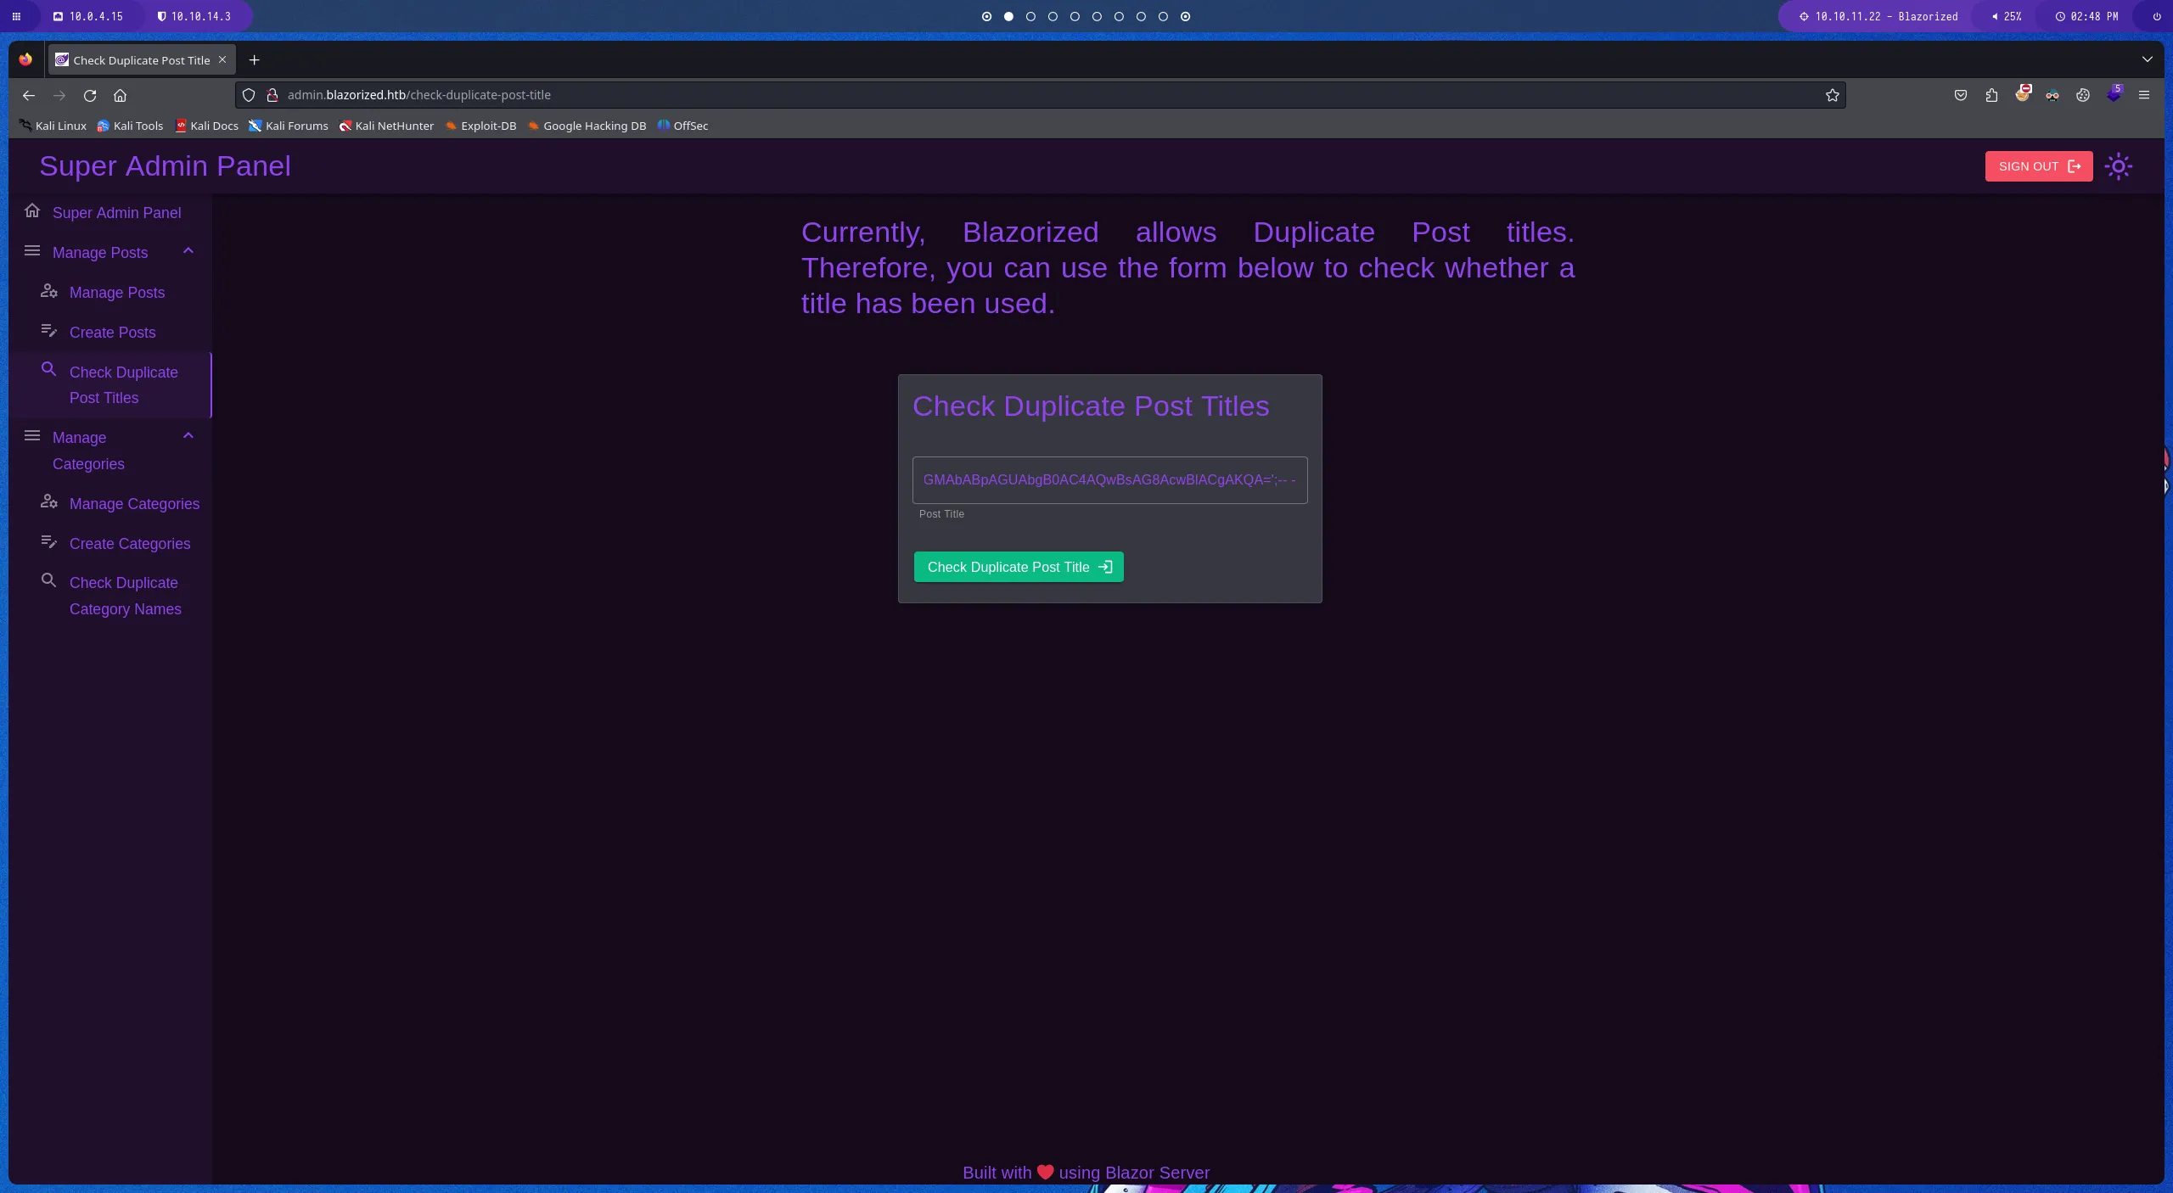The image size is (2173, 1193).
Task: Submit Check Duplicate Post Title button
Action: [1018, 567]
